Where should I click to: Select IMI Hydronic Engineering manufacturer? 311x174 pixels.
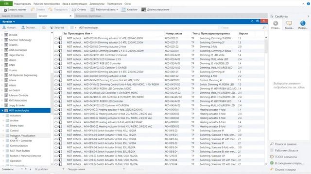23,75
